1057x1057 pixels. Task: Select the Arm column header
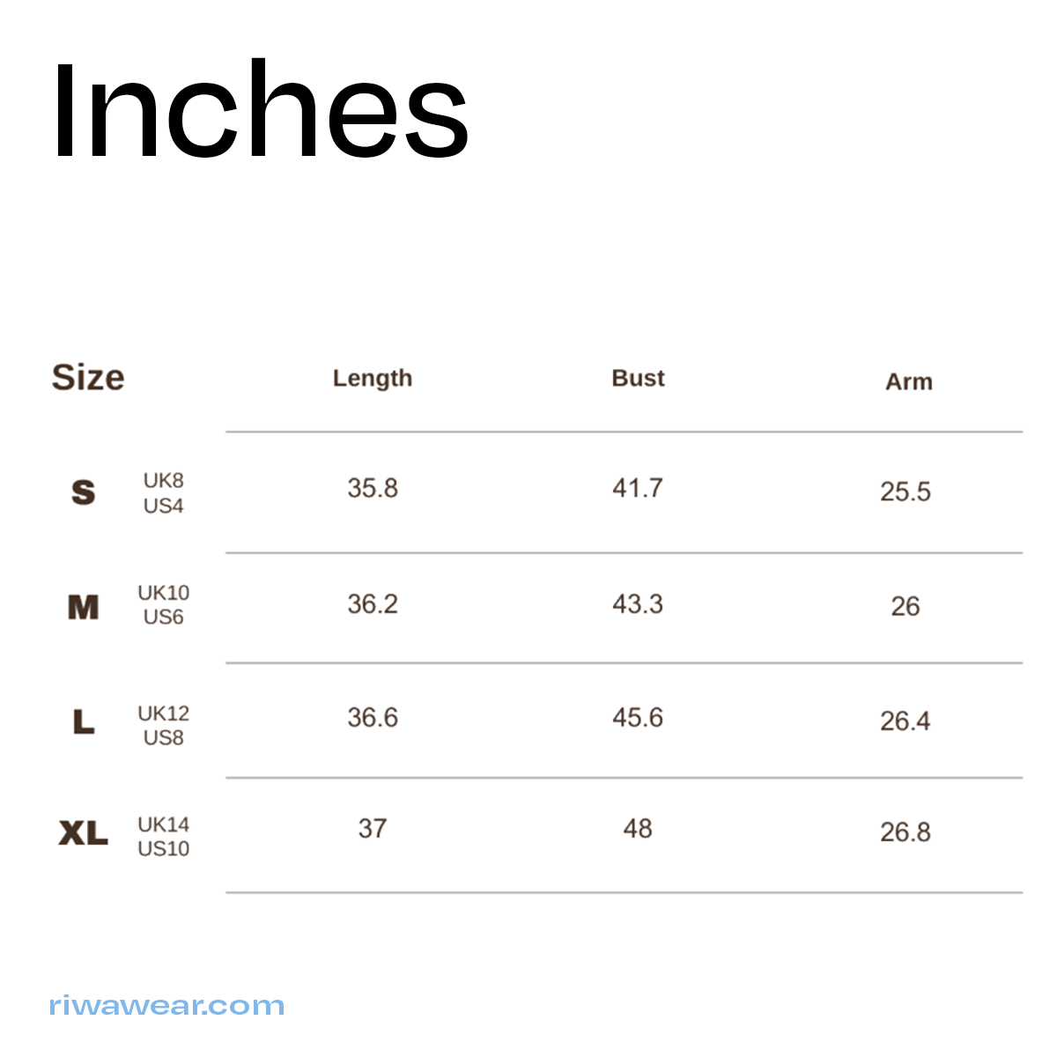(x=908, y=382)
